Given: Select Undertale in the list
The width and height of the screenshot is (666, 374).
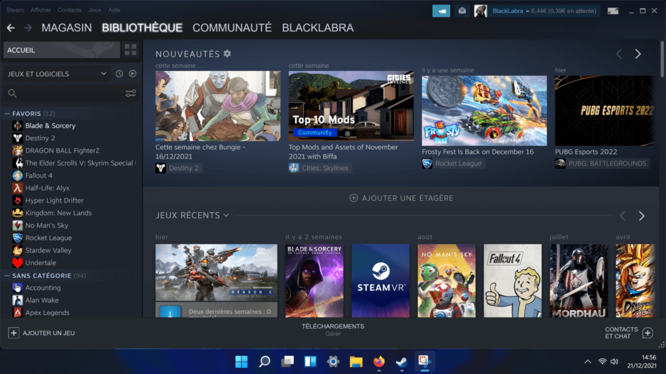Looking at the screenshot, I should (40, 263).
